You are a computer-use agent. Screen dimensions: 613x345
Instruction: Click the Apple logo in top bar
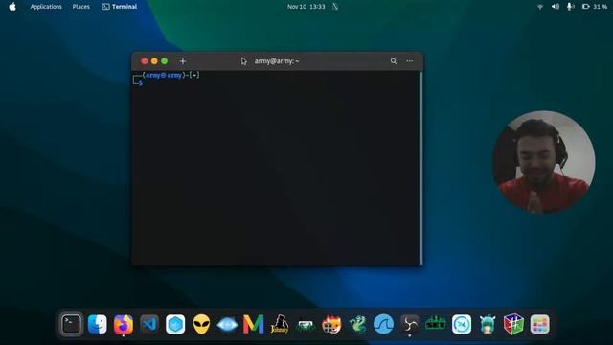click(12, 7)
